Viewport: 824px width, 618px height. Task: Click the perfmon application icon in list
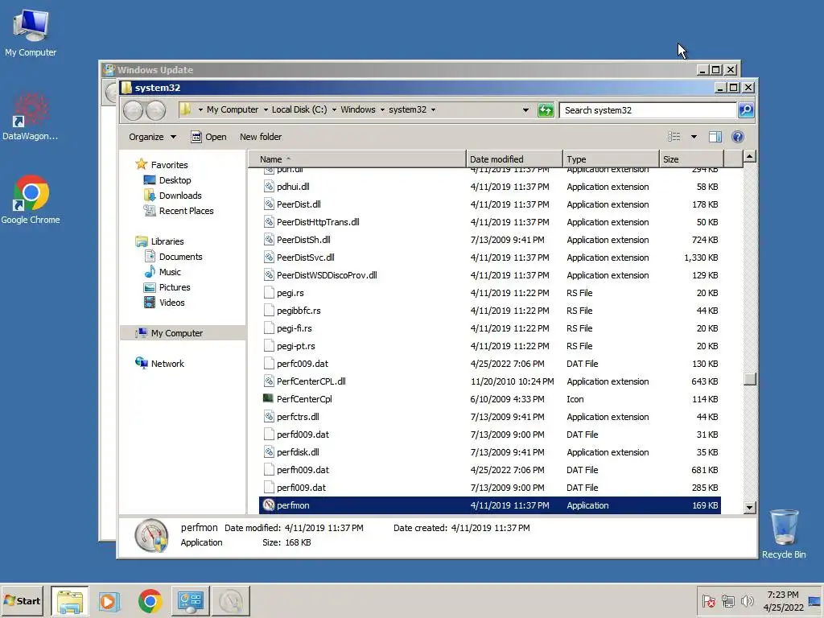[269, 505]
